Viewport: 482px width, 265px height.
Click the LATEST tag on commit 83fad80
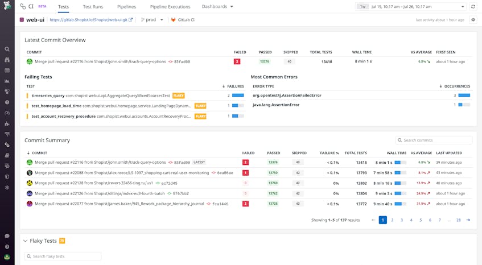click(x=199, y=162)
